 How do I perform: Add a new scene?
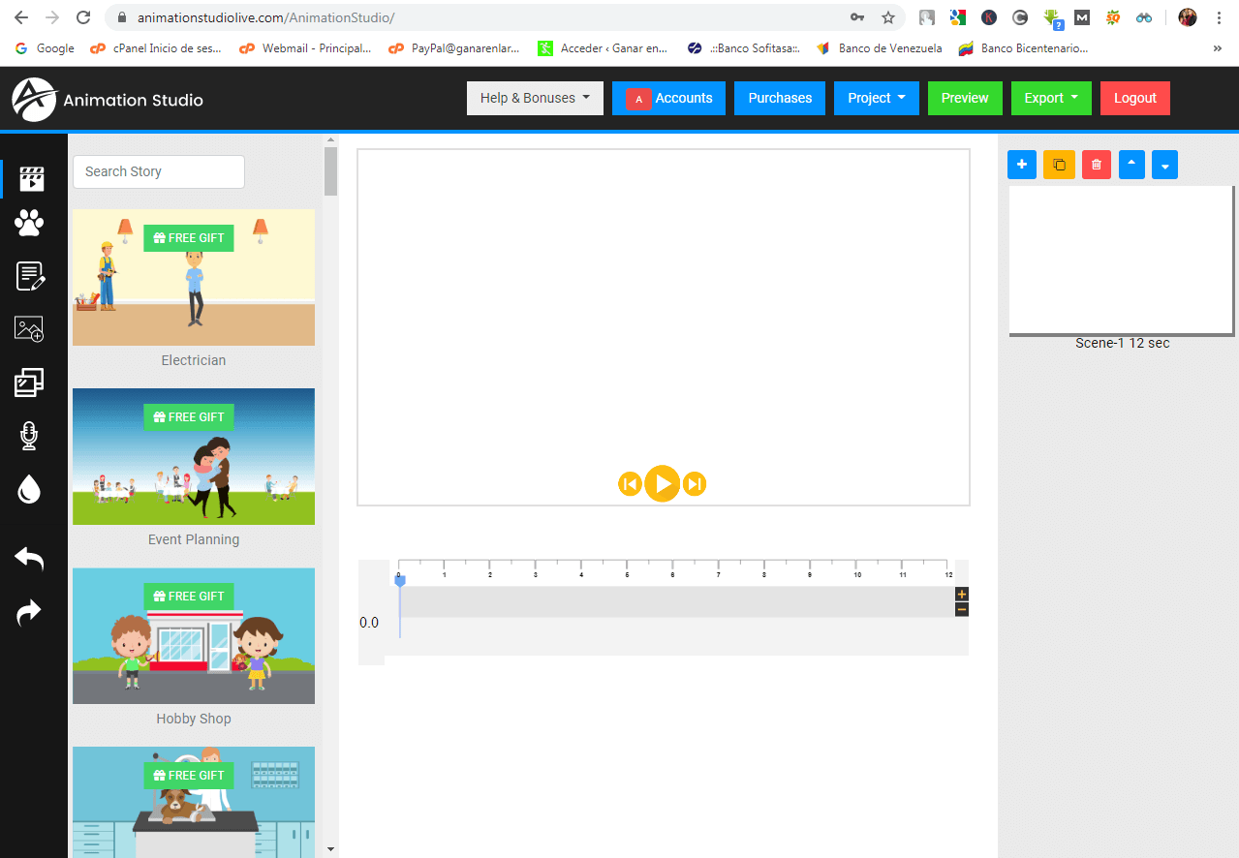(x=1021, y=165)
